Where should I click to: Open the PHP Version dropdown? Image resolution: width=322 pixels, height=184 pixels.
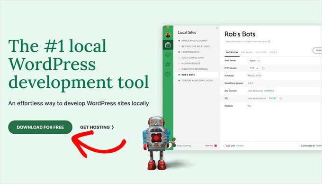[254, 68]
